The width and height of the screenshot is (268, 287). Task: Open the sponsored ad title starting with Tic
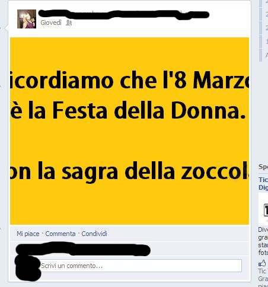[263, 183]
